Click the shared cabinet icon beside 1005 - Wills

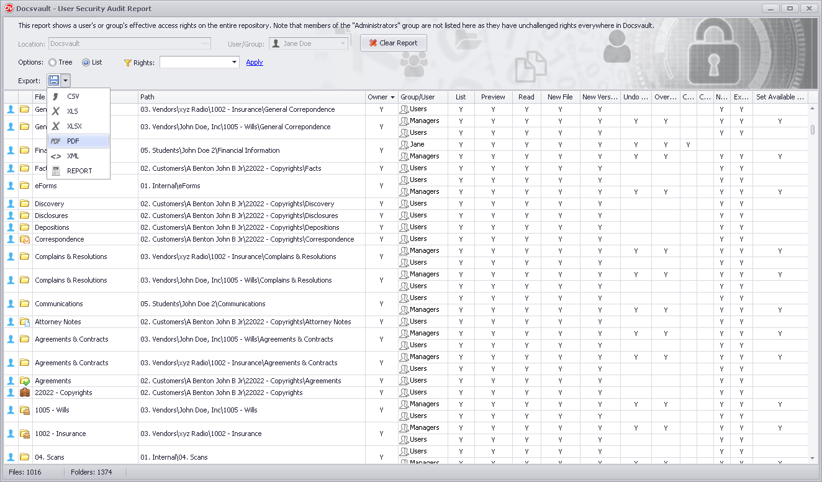pos(25,410)
